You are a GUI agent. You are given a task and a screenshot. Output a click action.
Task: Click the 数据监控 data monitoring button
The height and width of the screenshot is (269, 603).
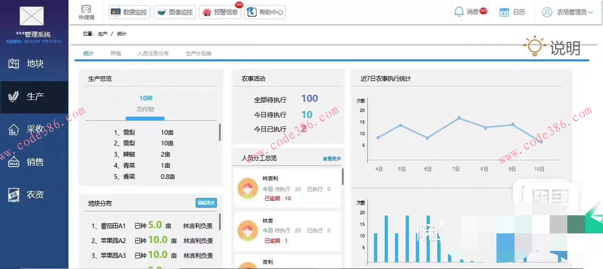[129, 12]
